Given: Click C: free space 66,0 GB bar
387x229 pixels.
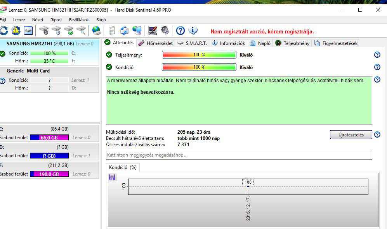Looking at the screenshot, I should click(49, 138).
